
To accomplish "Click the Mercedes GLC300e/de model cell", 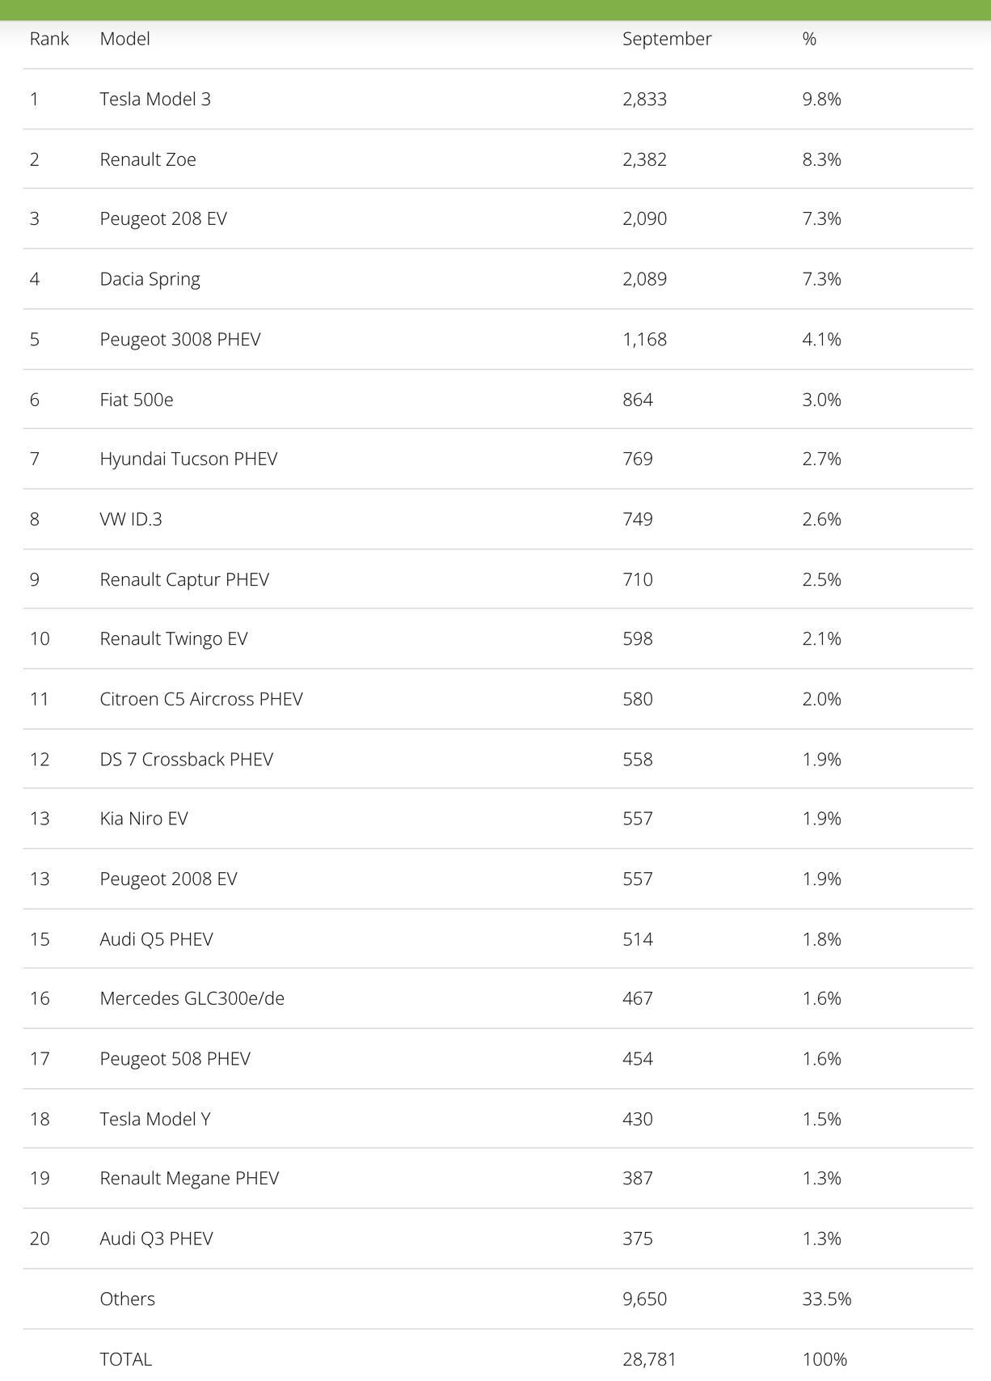I will 192,998.
